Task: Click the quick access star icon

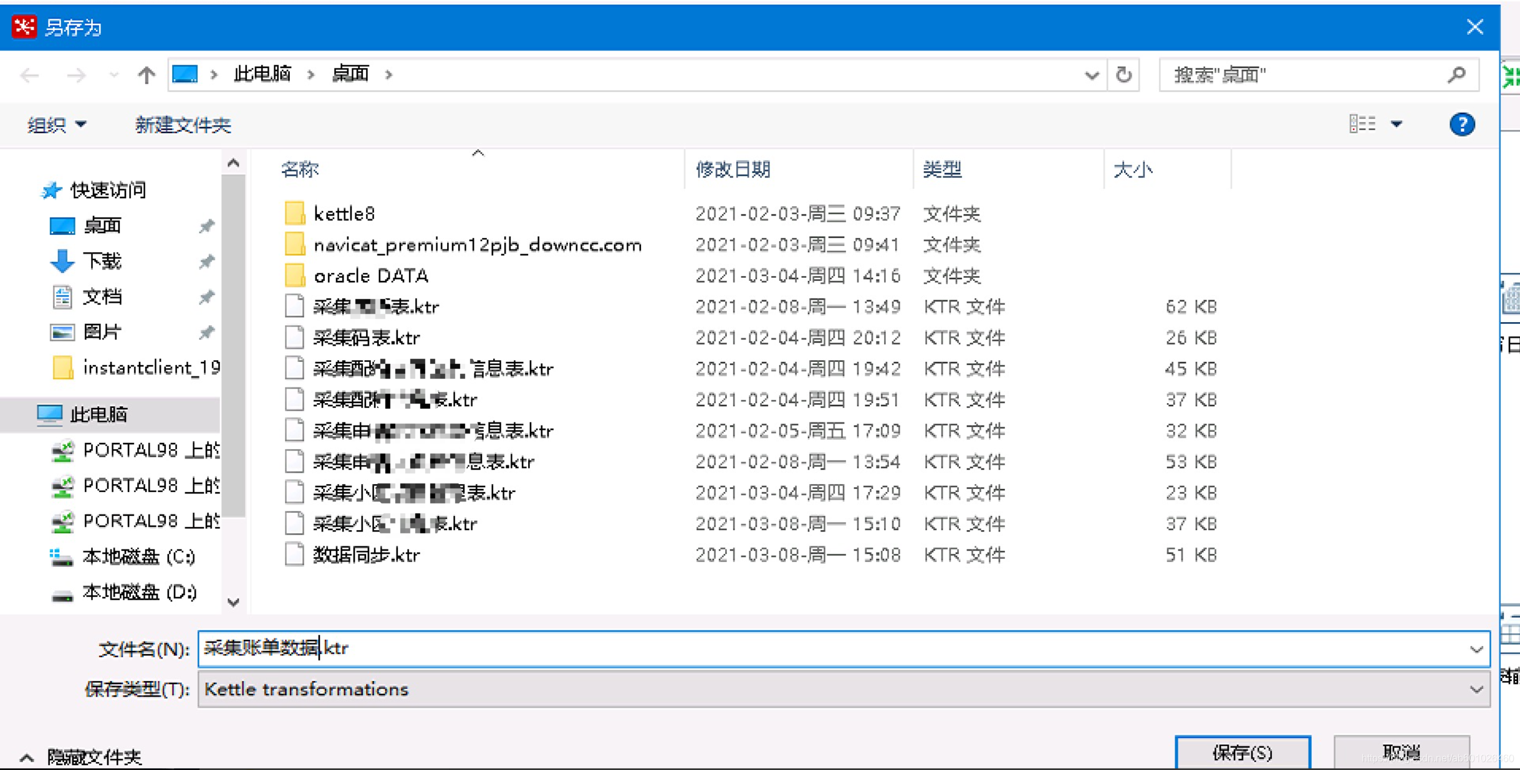Action: pyautogui.click(x=52, y=190)
